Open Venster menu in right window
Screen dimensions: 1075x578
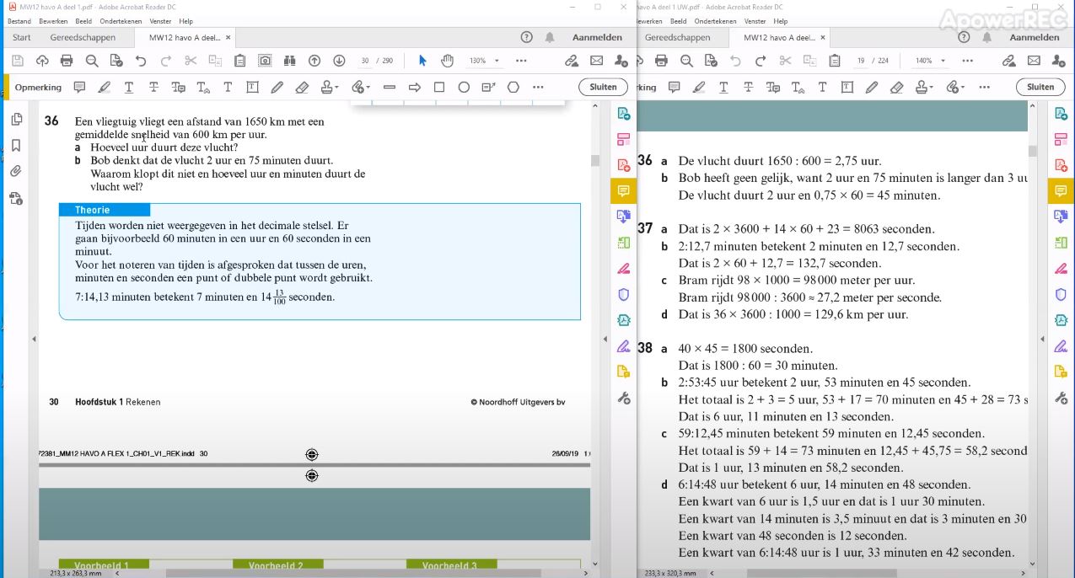755,21
